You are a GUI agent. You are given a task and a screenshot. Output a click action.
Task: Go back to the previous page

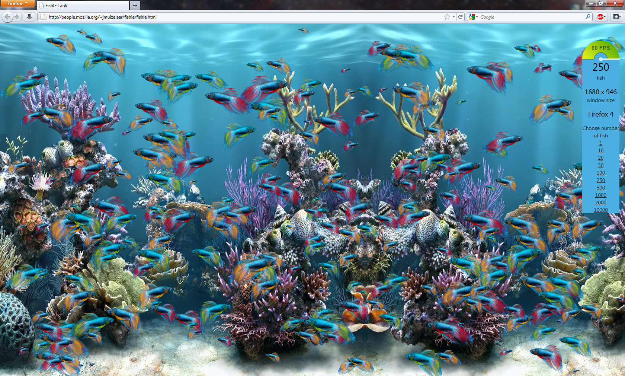(x=7, y=17)
